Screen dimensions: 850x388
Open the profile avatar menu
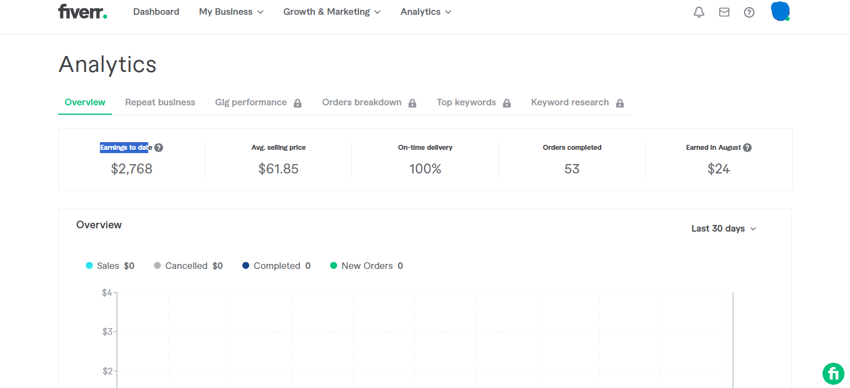click(780, 12)
